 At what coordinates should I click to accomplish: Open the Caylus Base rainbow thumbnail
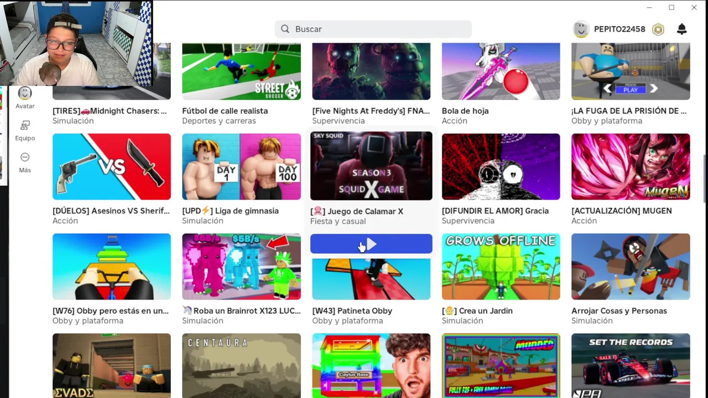click(x=371, y=365)
